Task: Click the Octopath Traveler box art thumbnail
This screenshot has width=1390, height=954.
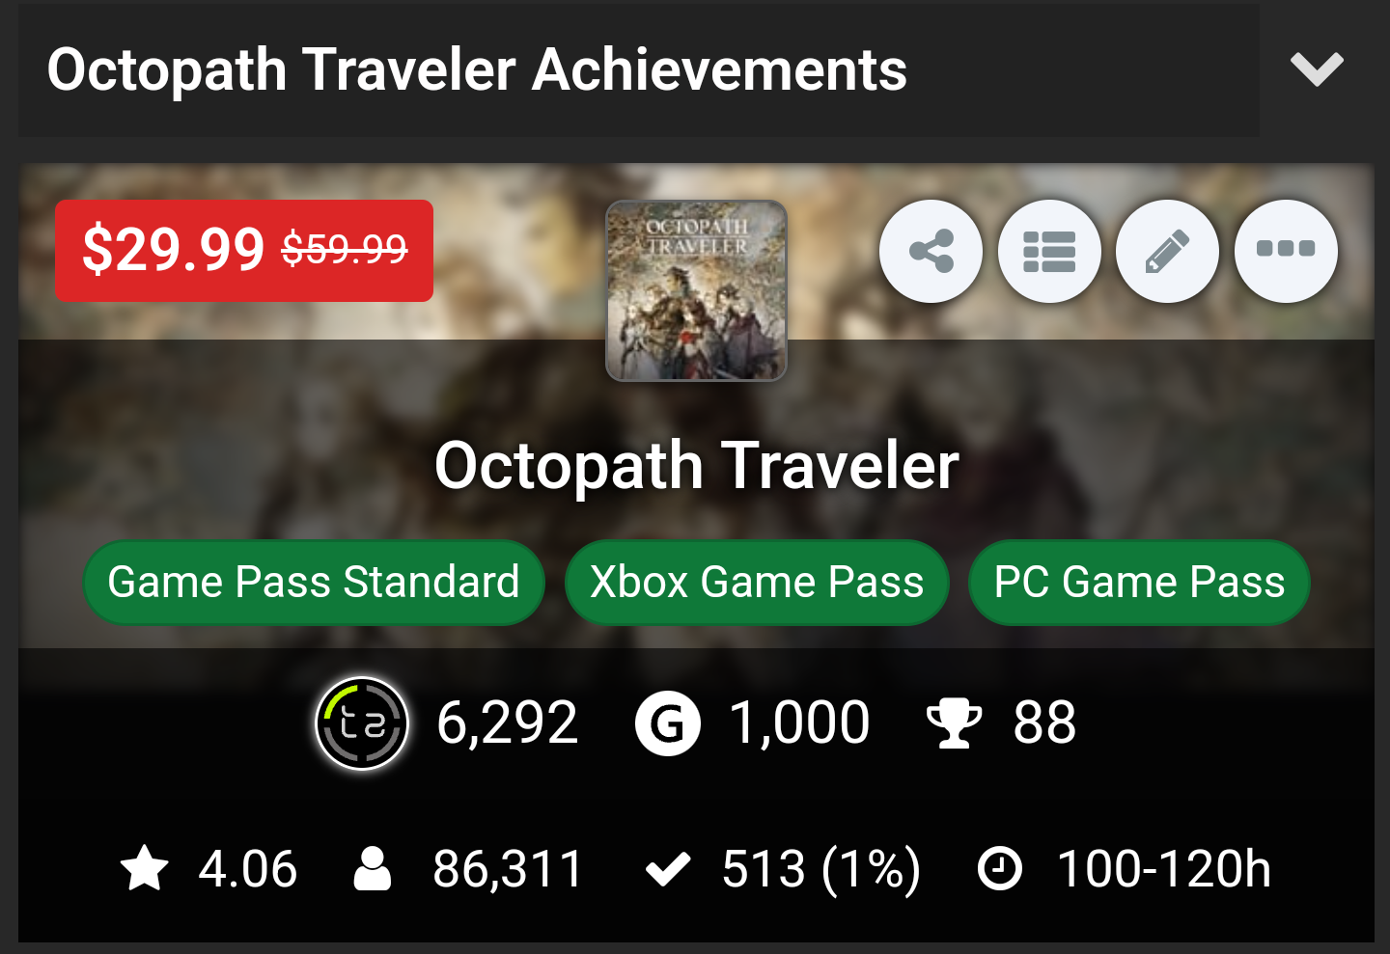Action: 696,290
